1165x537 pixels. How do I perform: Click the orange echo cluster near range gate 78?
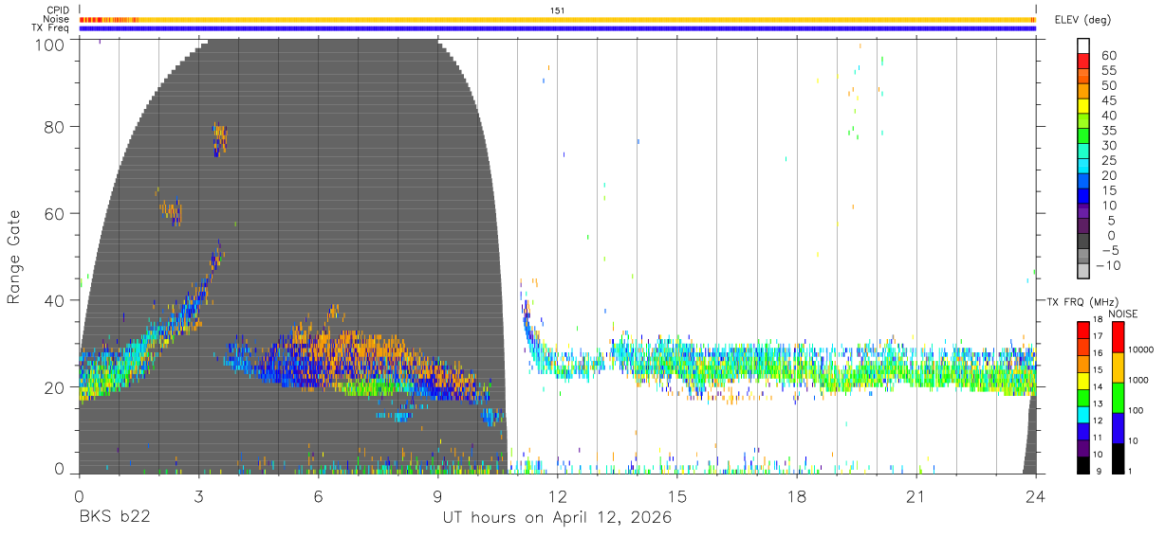pos(220,138)
